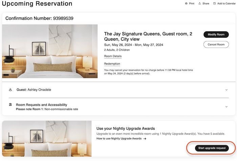Click the Print text link
The width and height of the screenshot is (237, 161).
(x=192, y=3)
